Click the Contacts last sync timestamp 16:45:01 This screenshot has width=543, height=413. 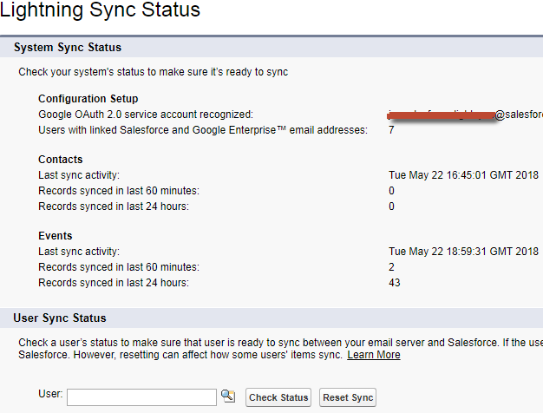click(x=463, y=175)
